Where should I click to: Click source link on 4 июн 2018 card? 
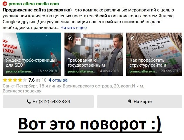82,71
